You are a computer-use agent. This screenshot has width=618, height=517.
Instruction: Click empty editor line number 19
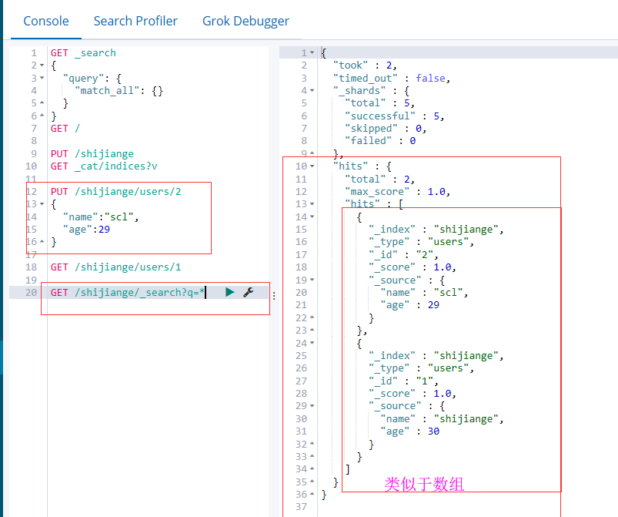click(x=31, y=280)
